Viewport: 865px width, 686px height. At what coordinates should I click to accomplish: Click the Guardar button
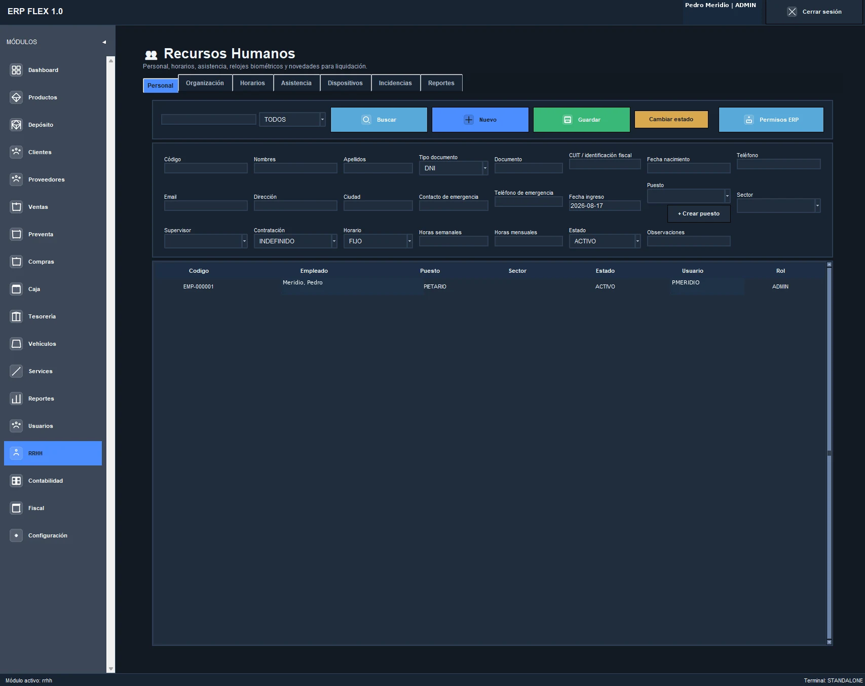pyautogui.click(x=582, y=120)
